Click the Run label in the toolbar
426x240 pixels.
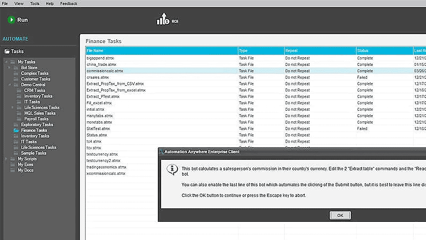click(x=22, y=20)
